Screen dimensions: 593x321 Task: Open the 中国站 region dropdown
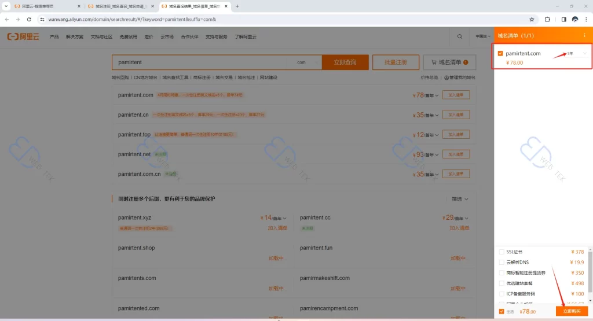pyautogui.click(x=483, y=36)
